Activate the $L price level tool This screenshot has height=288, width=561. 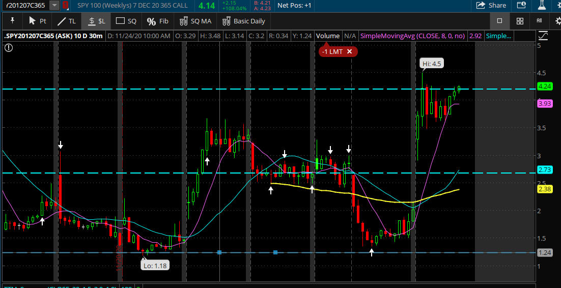pyautogui.click(x=96, y=21)
